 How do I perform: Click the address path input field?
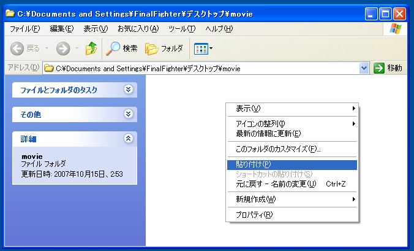point(206,69)
